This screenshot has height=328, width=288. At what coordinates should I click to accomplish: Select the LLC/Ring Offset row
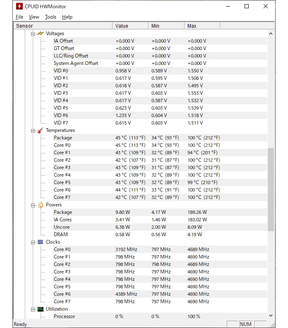160,56
